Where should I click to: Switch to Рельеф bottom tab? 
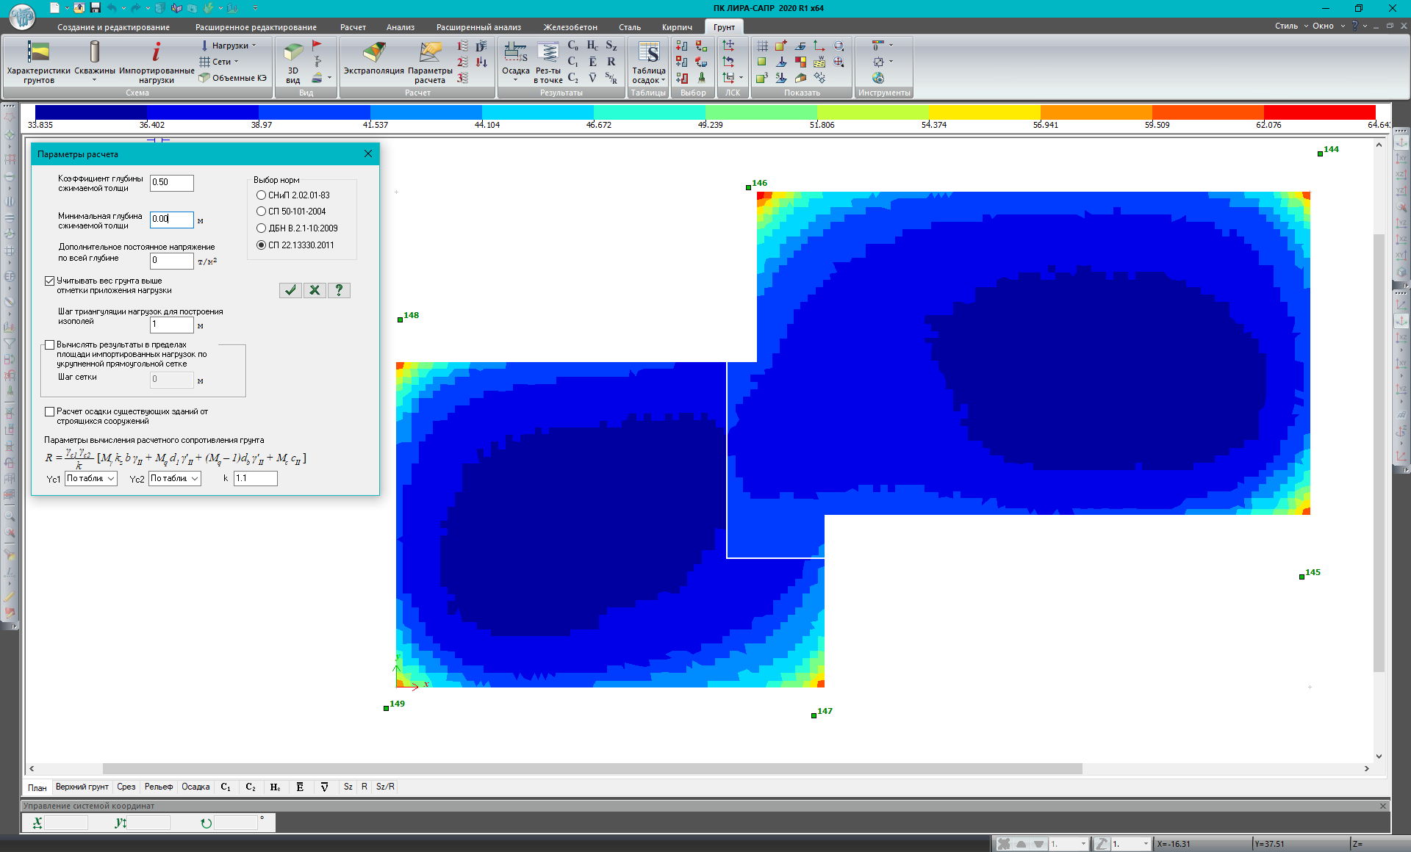tap(159, 787)
